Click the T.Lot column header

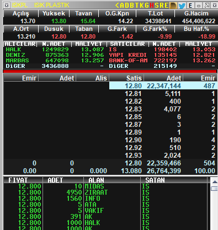(x=156, y=13)
